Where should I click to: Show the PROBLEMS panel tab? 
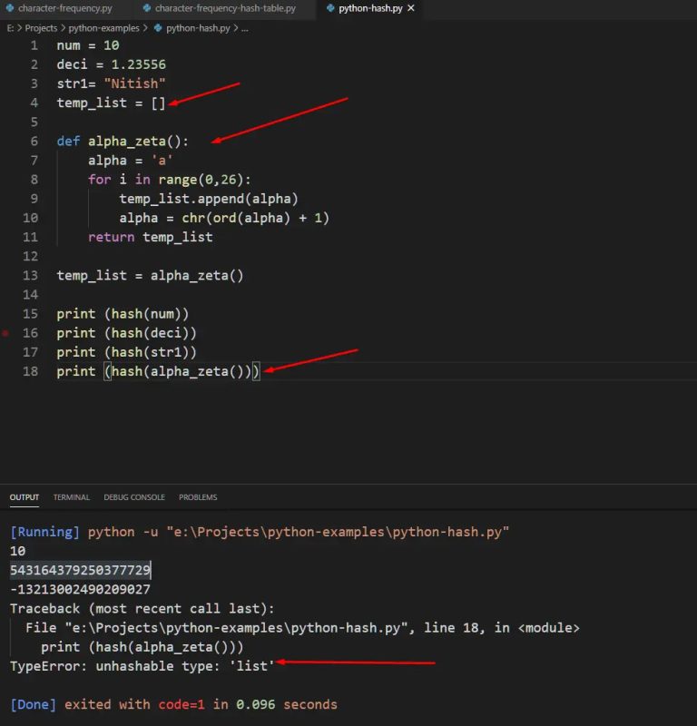(x=198, y=497)
